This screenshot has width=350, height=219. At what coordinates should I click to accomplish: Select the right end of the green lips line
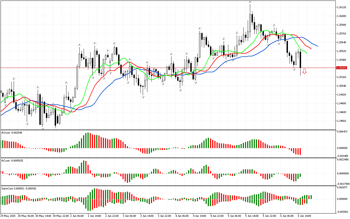coord(307,53)
